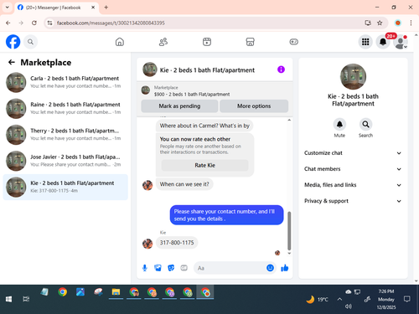Bookmark this page with the star icon
This screenshot has height=314, width=419.
(x=380, y=23)
